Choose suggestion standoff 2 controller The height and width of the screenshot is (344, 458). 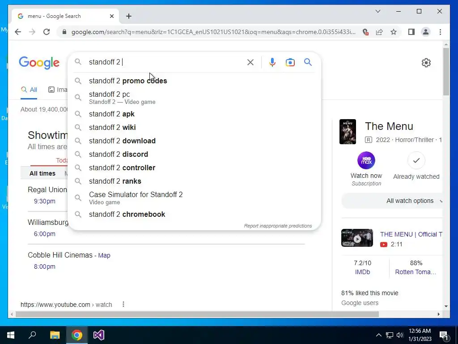pos(194,168)
